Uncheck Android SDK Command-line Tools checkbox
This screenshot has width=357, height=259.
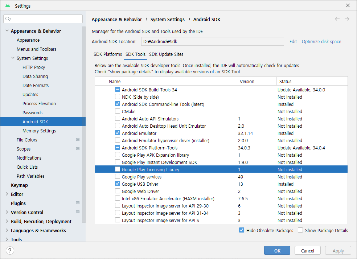(x=118, y=104)
